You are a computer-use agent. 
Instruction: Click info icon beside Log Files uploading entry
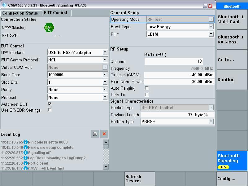25,158
